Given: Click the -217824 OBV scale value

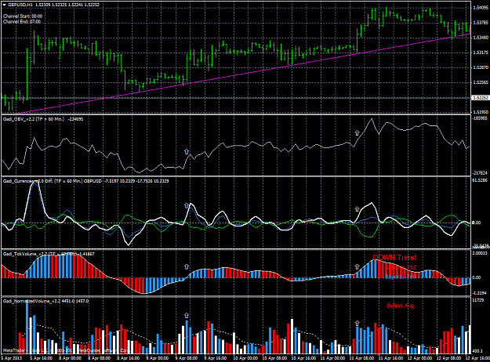Looking at the screenshot, I should coord(481,172).
